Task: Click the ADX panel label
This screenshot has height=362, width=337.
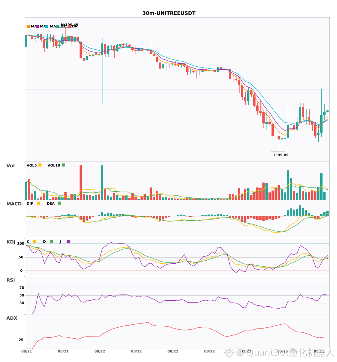Action: click(12, 318)
